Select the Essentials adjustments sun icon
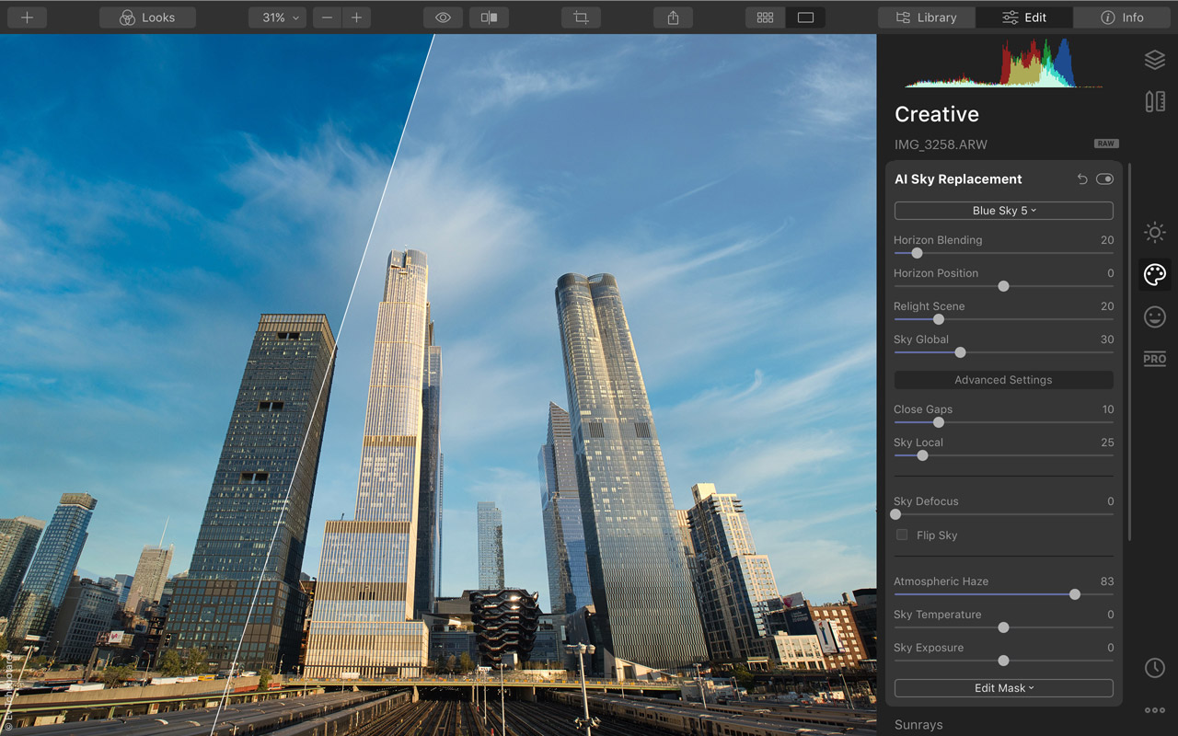1178x736 pixels. (1155, 233)
